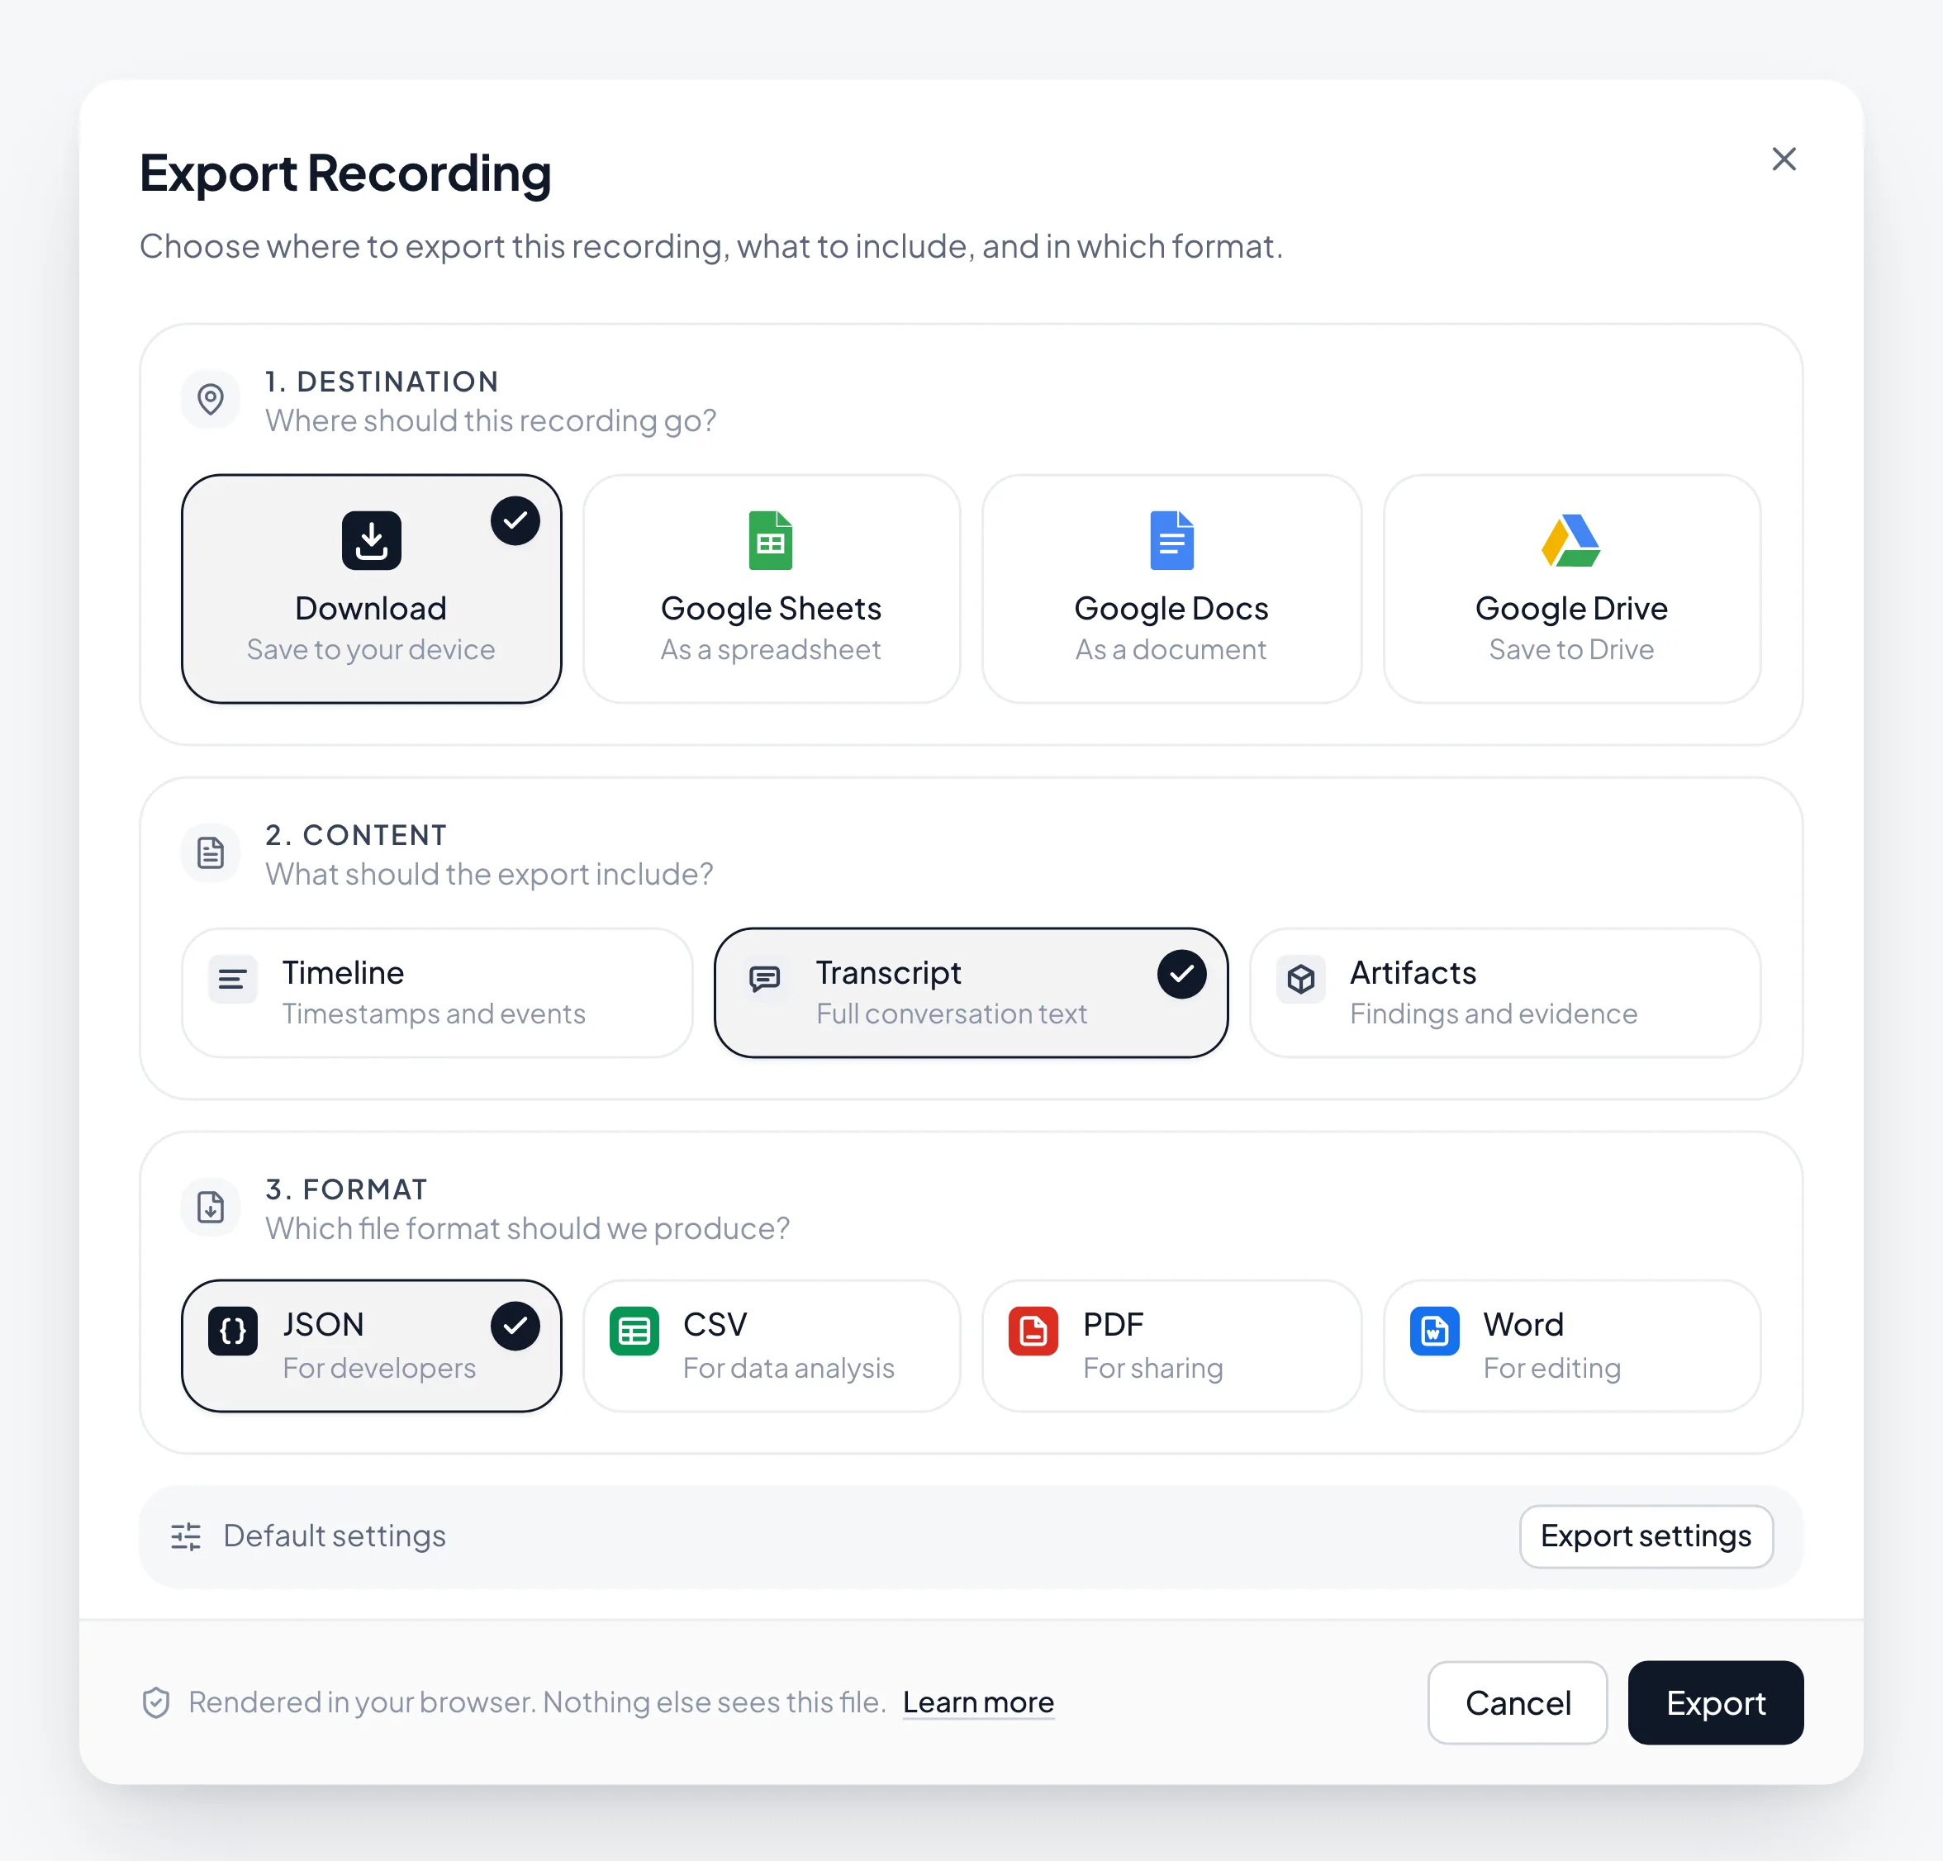Screen dimensions: 1943x1861
Task: Click the checkmark on the JSON card
Action: (515, 1326)
